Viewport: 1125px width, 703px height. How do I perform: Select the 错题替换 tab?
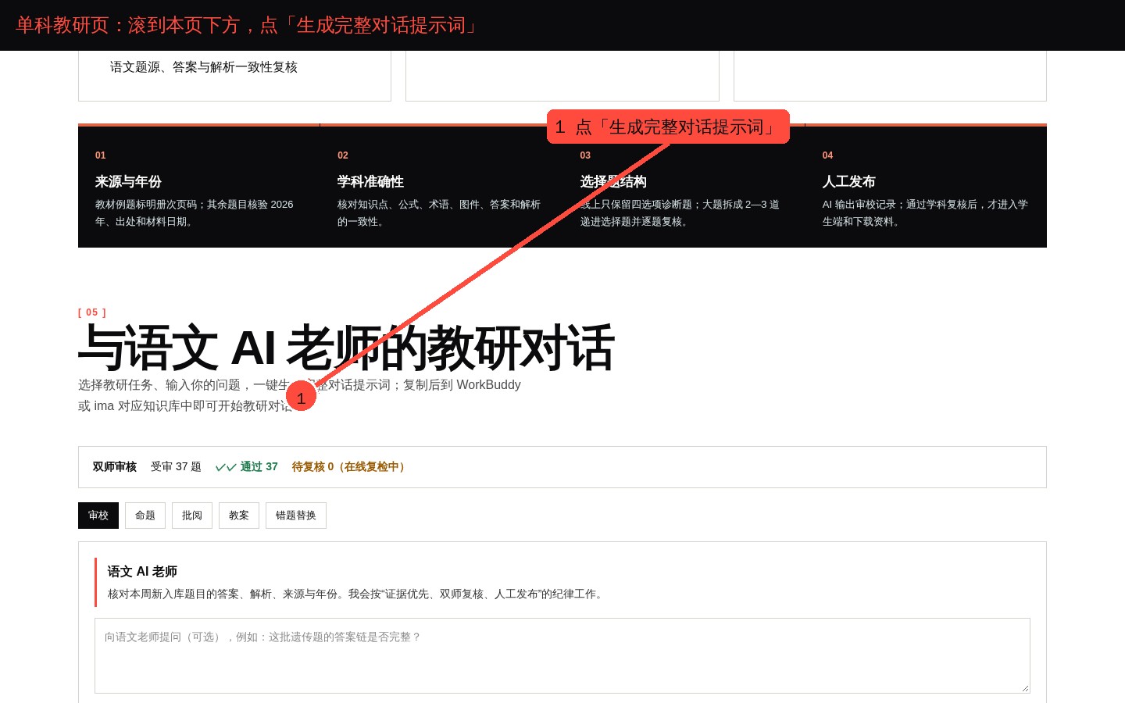(296, 516)
